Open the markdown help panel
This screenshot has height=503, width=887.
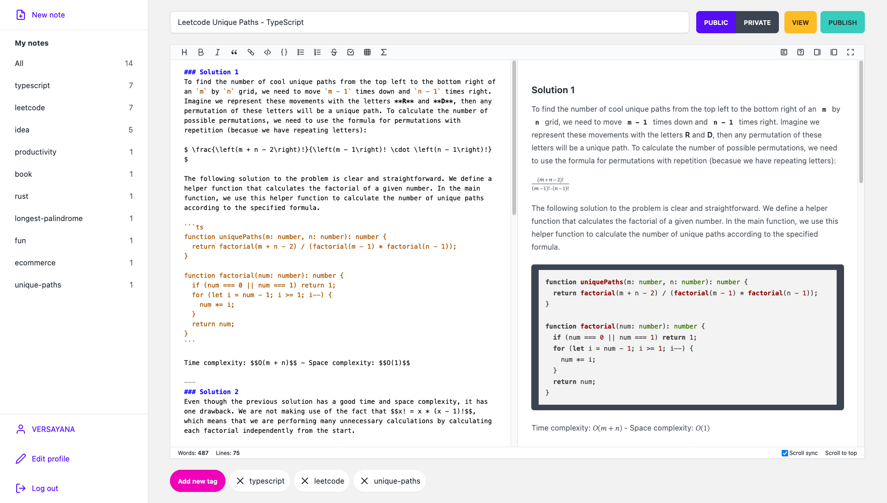[x=800, y=52]
